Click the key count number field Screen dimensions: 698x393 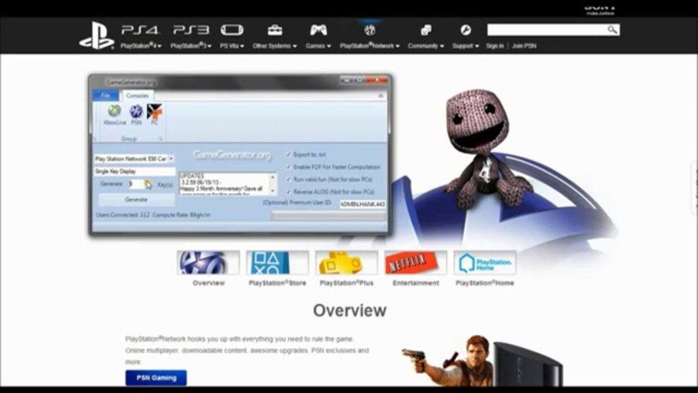(x=136, y=184)
